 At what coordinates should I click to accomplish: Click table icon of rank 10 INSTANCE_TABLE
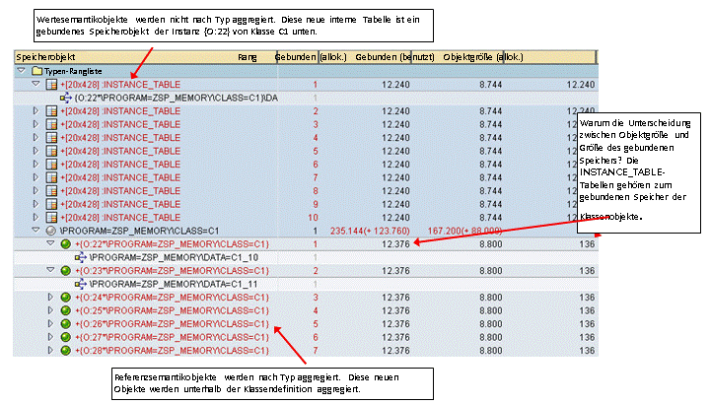(x=51, y=217)
